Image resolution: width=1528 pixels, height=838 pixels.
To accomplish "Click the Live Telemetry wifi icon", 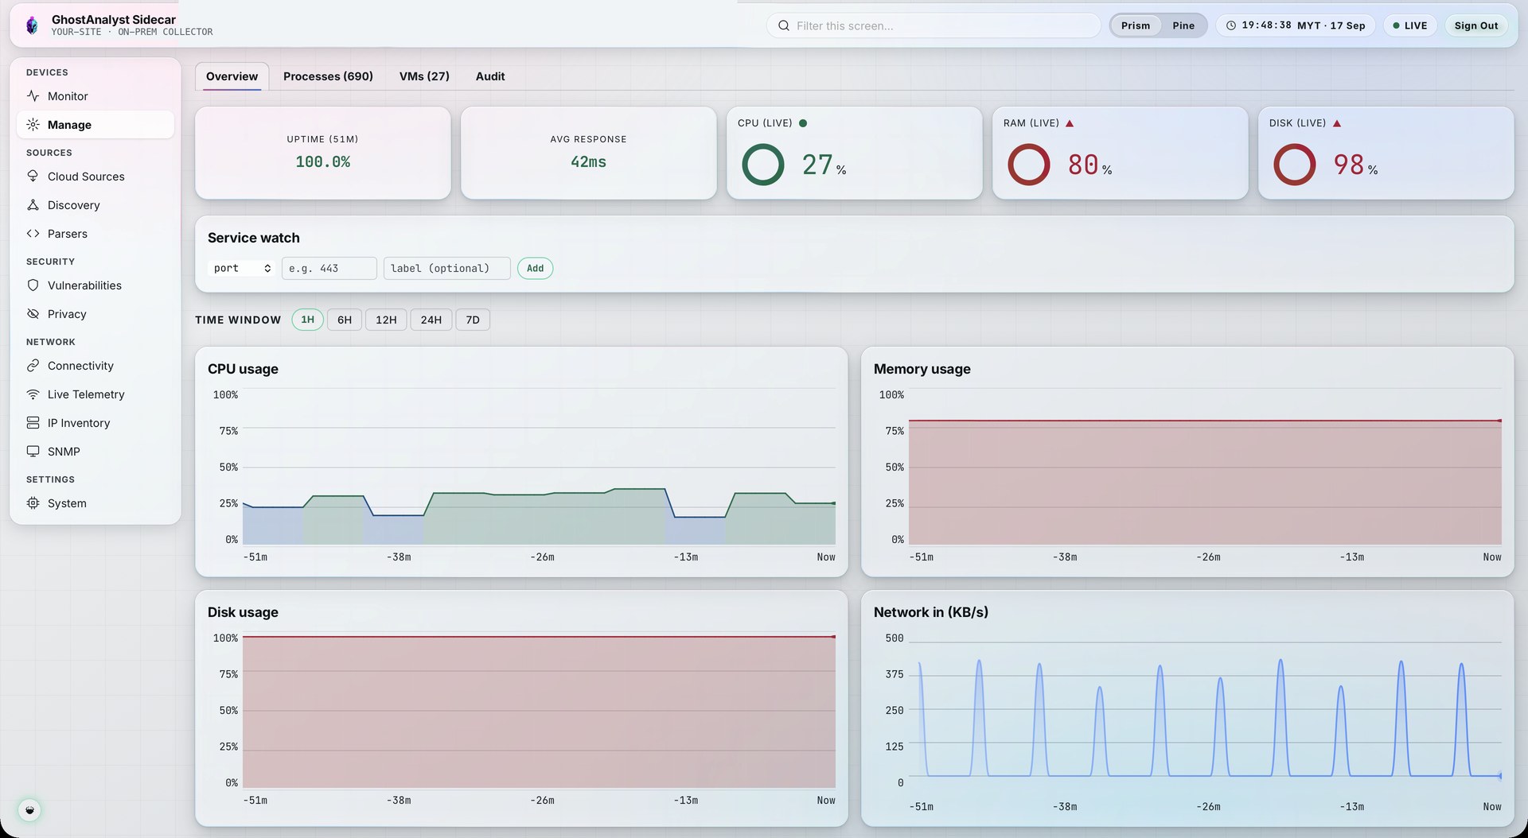I will 33,394.
